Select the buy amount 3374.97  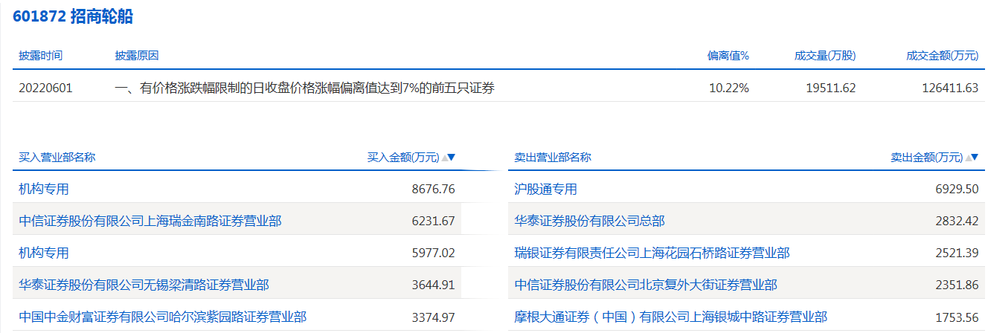[433, 317]
